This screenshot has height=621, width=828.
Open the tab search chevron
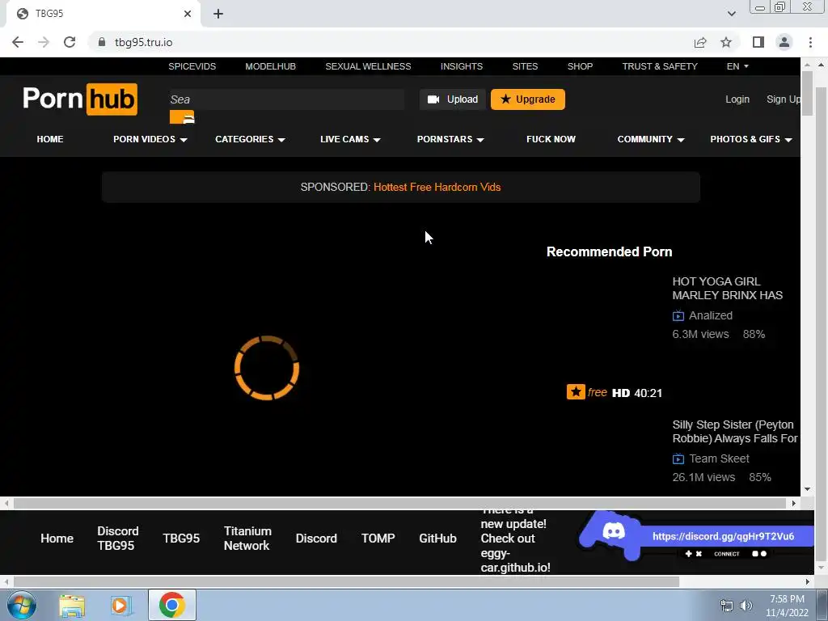tap(731, 14)
